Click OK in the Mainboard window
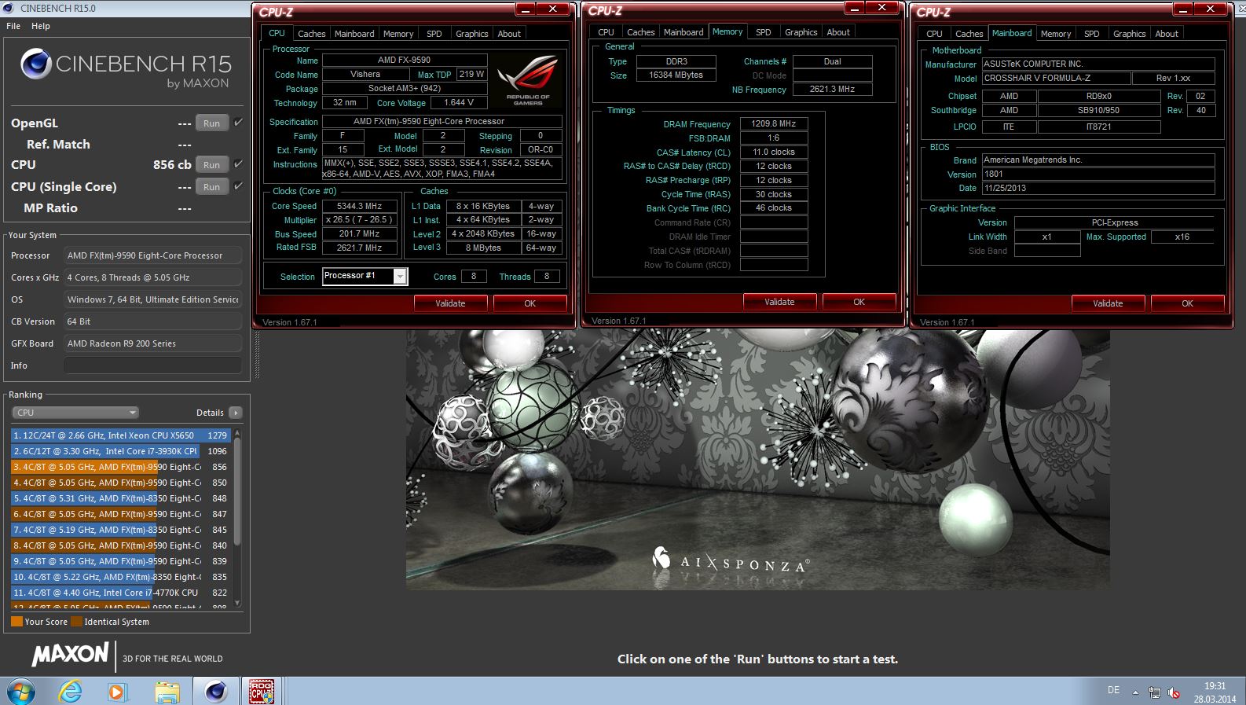1246x705 pixels. pos(1187,303)
